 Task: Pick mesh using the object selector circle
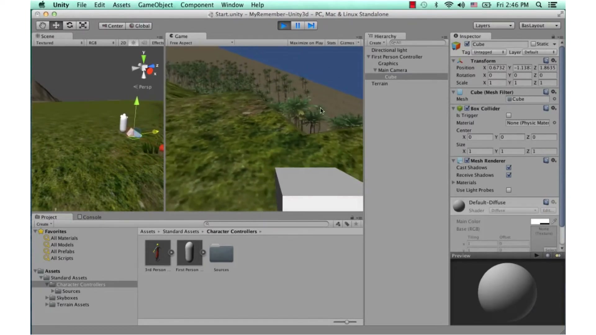pos(554,99)
